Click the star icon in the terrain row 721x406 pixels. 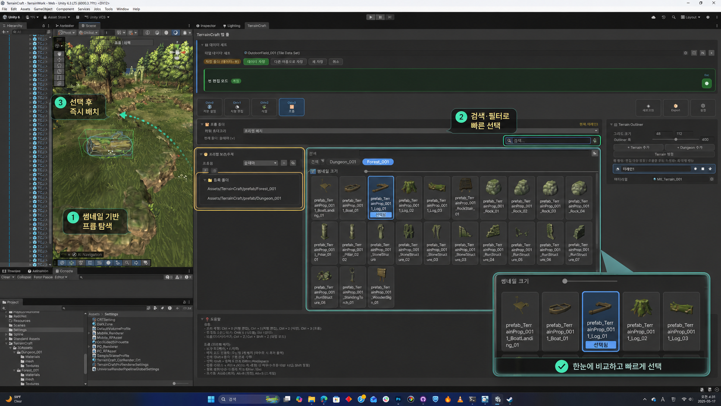pos(710,169)
